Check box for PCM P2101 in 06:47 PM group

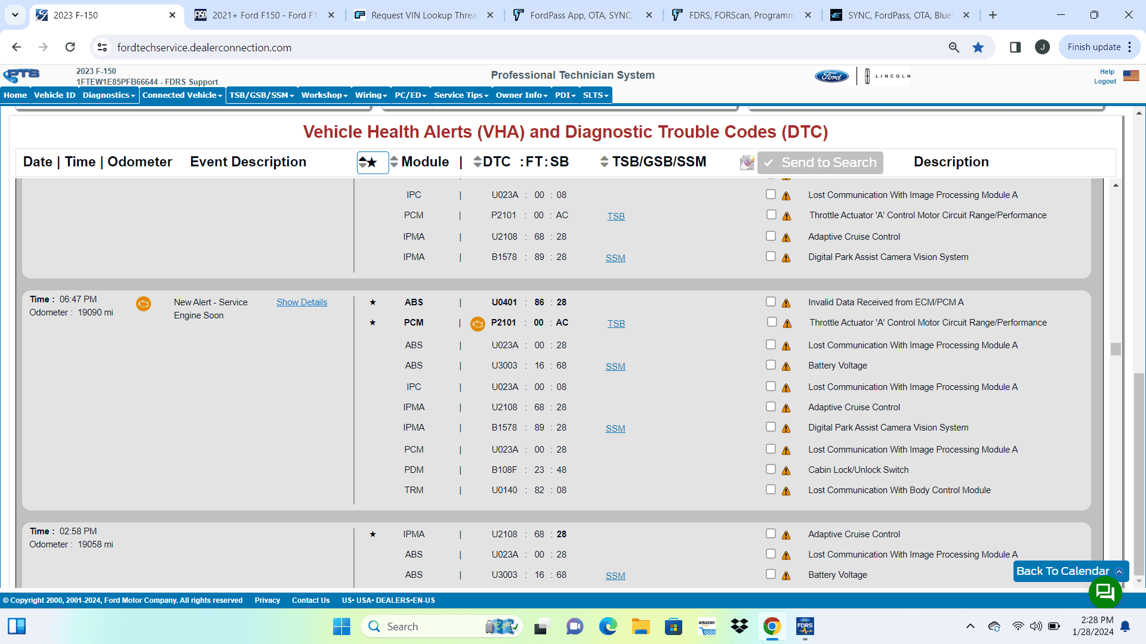[772, 322]
